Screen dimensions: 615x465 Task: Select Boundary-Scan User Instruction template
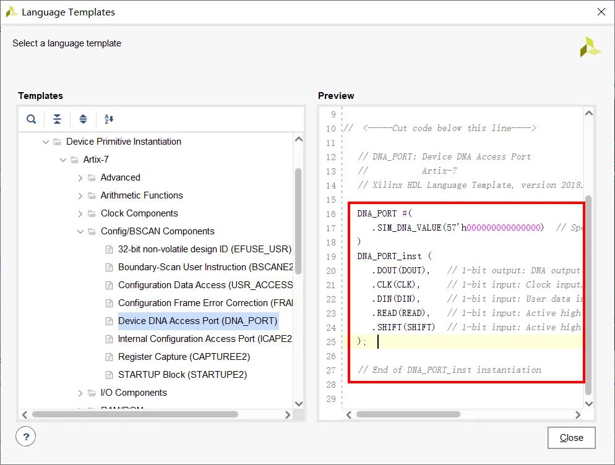pos(205,267)
